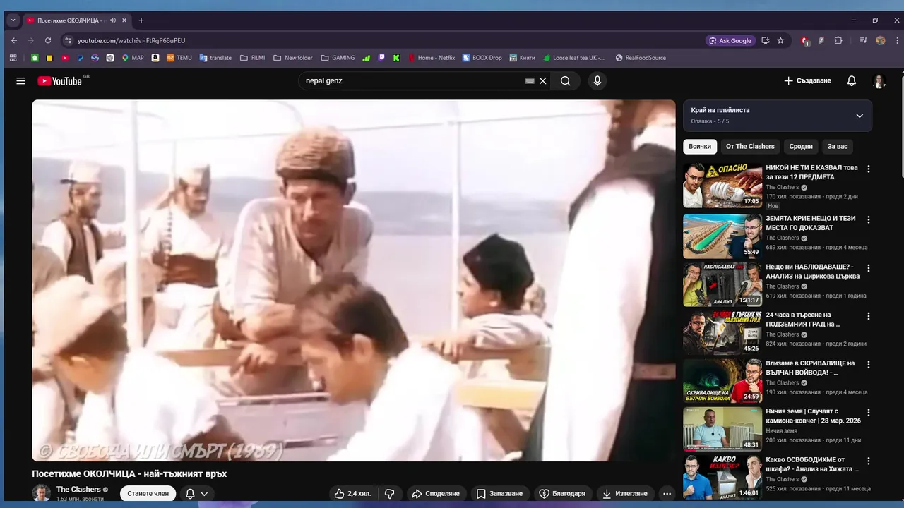Open the tab search dropdown arrow
The image size is (904, 508).
(13, 20)
